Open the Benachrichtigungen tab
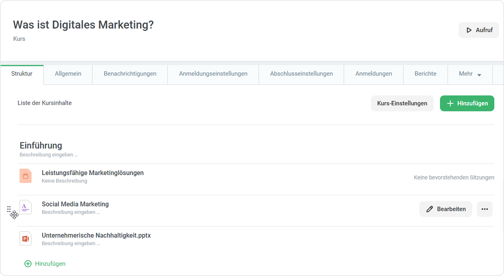Screen dimensions: 504x276 (130, 74)
